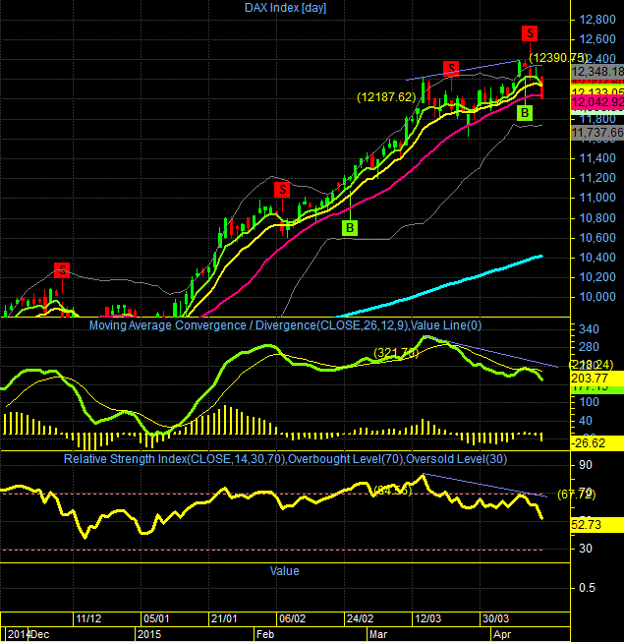Click the 10,800 price axis label
624x642 pixels.
(597, 218)
